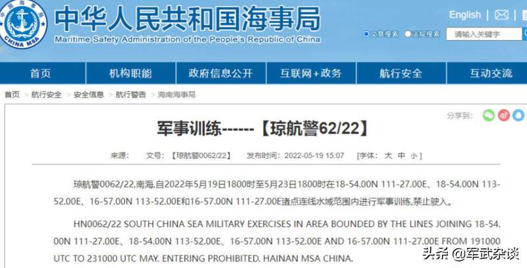Go to 安全信息 in the breadcrumb
527x268 pixels.
point(89,95)
